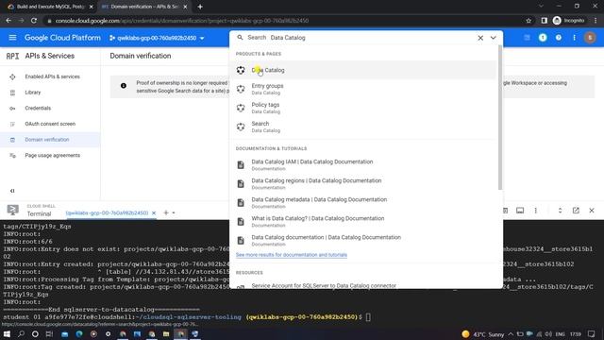Toggle Cloud Shell panel height arrows
The height and width of the screenshot is (340, 604).
pyautogui.click(x=560, y=211)
